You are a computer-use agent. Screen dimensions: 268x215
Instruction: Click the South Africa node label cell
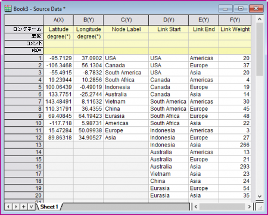click(126, 80)
